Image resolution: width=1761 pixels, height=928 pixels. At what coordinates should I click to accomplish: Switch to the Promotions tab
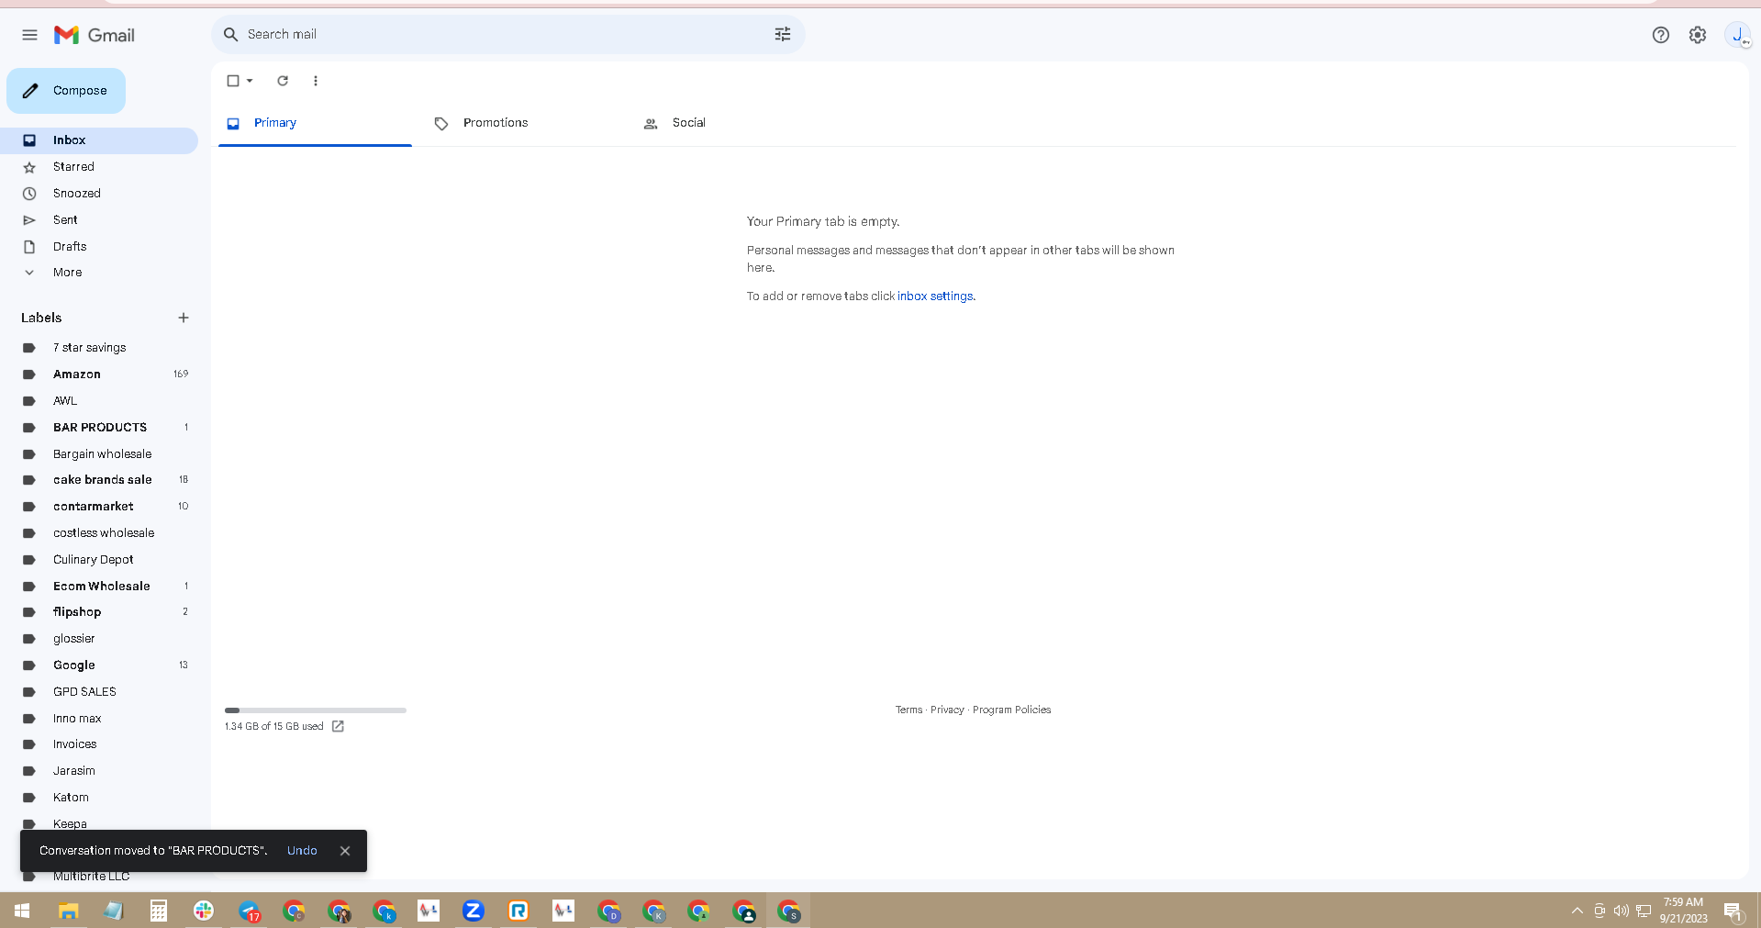coord(523,123)
